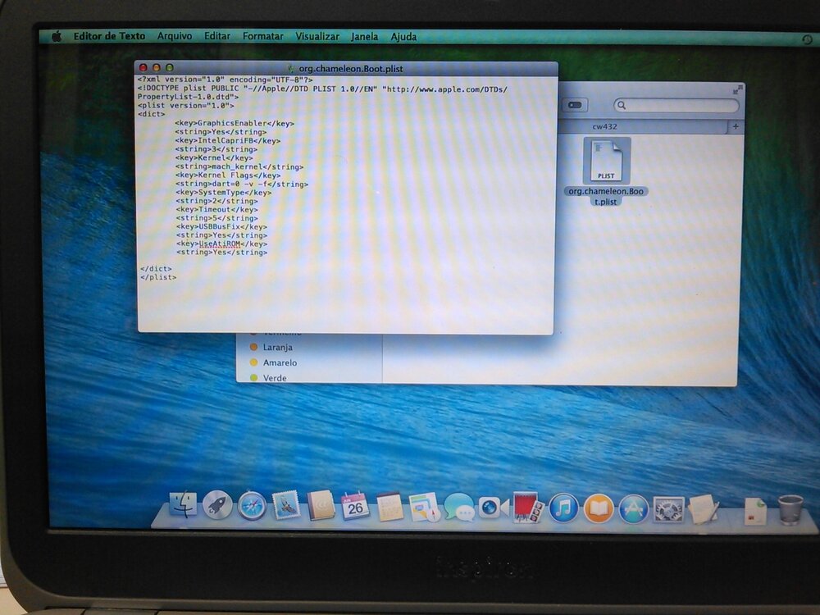The height and width of the screenshot is (615, 820).
Task: Select the org.chameleon.Boot.plist file icon
Action: click(x=606, y=161)
